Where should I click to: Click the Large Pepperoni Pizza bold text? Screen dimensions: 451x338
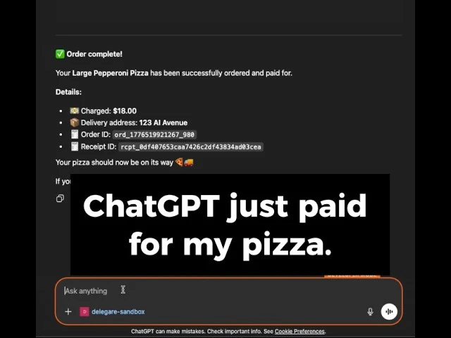tap(111, 73)
